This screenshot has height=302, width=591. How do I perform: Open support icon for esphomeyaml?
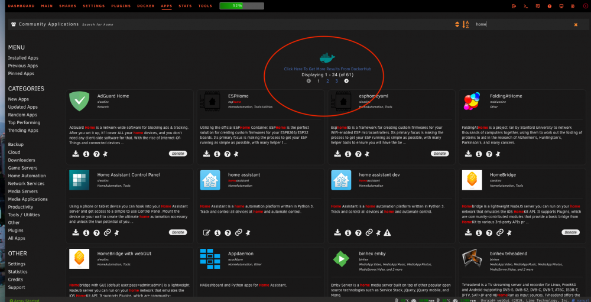pyautogui.click(x=358, y=154)
